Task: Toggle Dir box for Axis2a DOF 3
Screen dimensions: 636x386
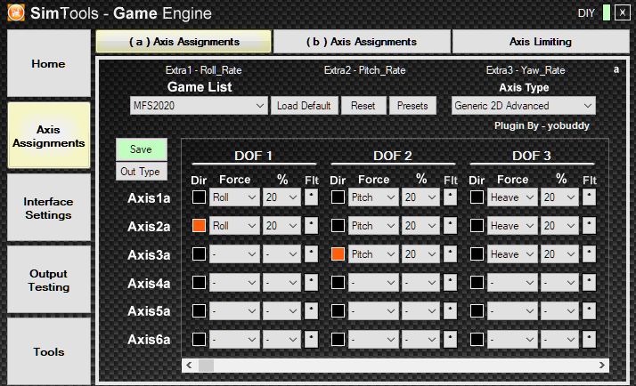Action: 477,226
